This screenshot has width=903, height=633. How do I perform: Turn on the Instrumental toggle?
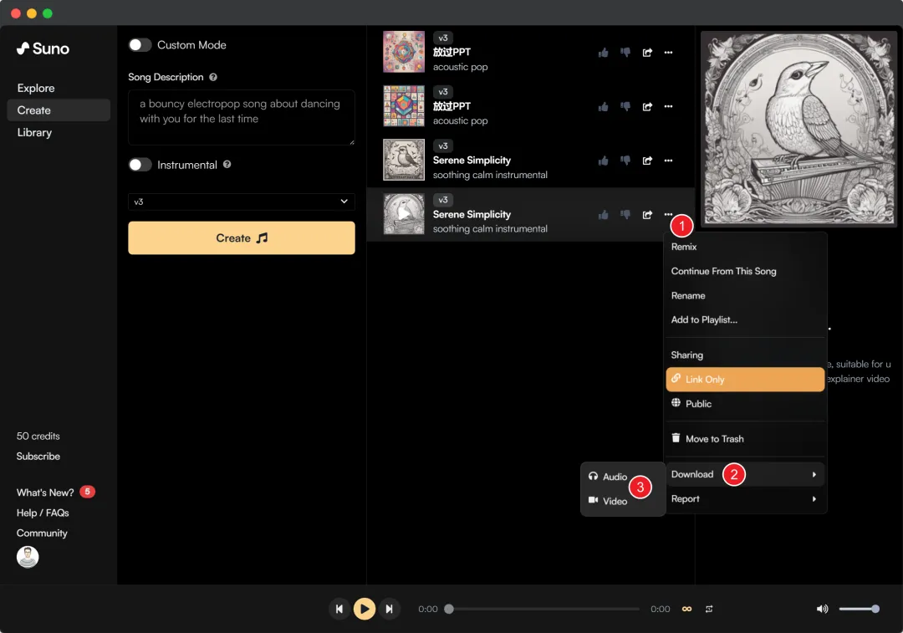pyautogui.click(x=140, y=165)
